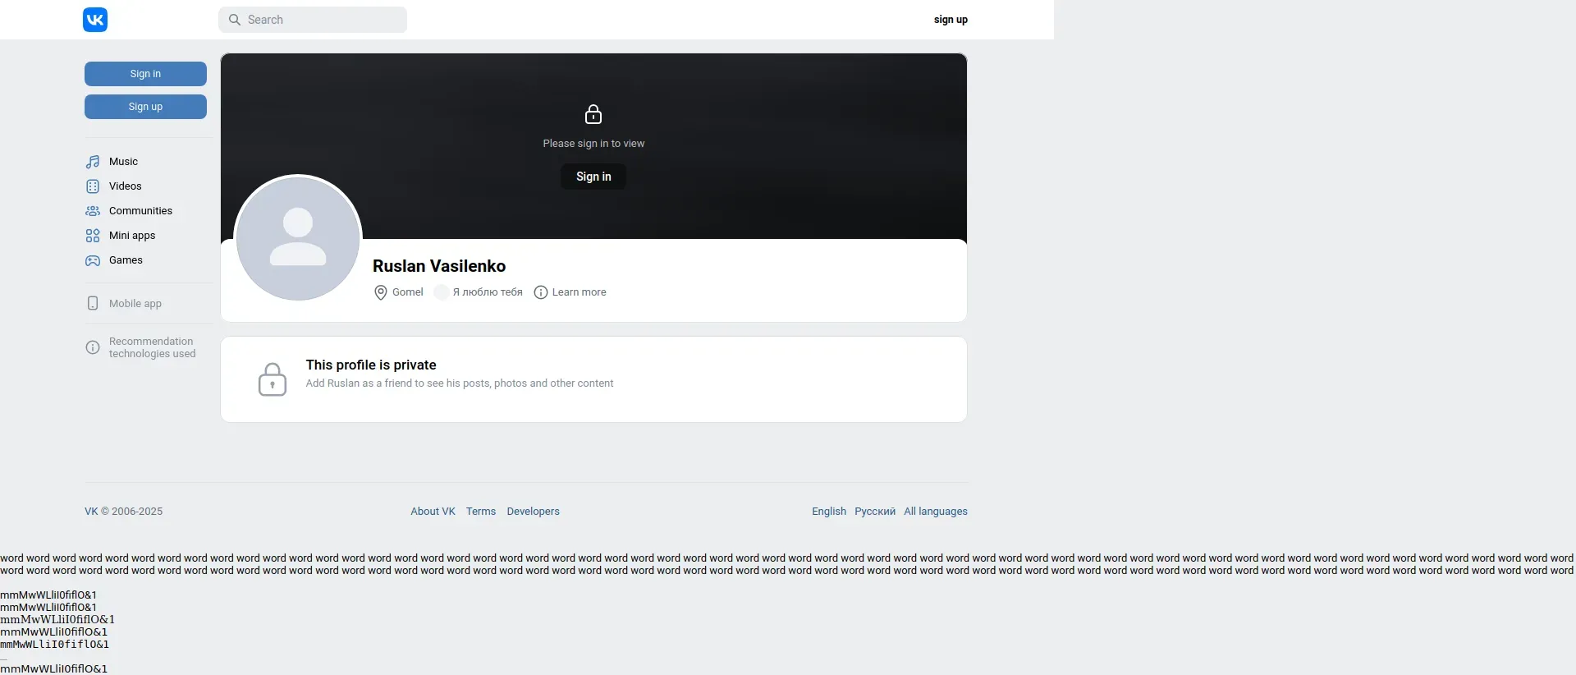The width and height of the screenshot is (1576, 675).
Task: Switch language to Русский
Action: click(875, 512)
